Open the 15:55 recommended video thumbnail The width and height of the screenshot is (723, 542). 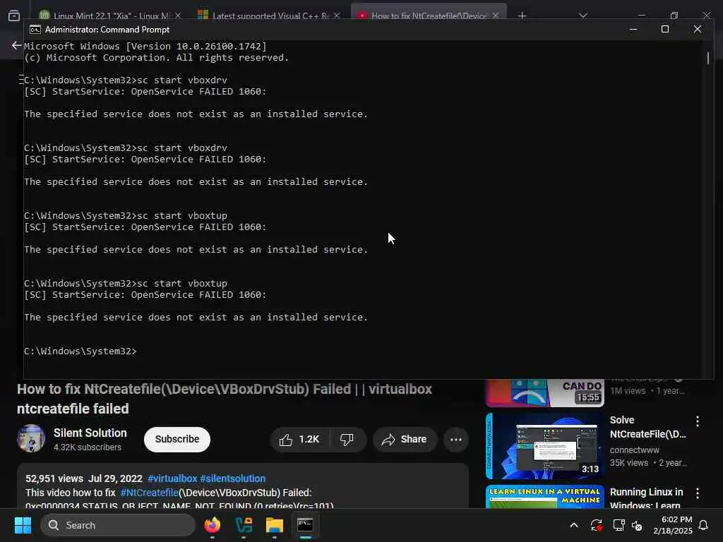(x=544, y=392)
